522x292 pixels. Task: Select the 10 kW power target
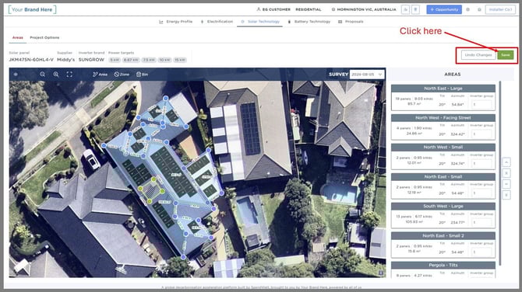point(165,60)
